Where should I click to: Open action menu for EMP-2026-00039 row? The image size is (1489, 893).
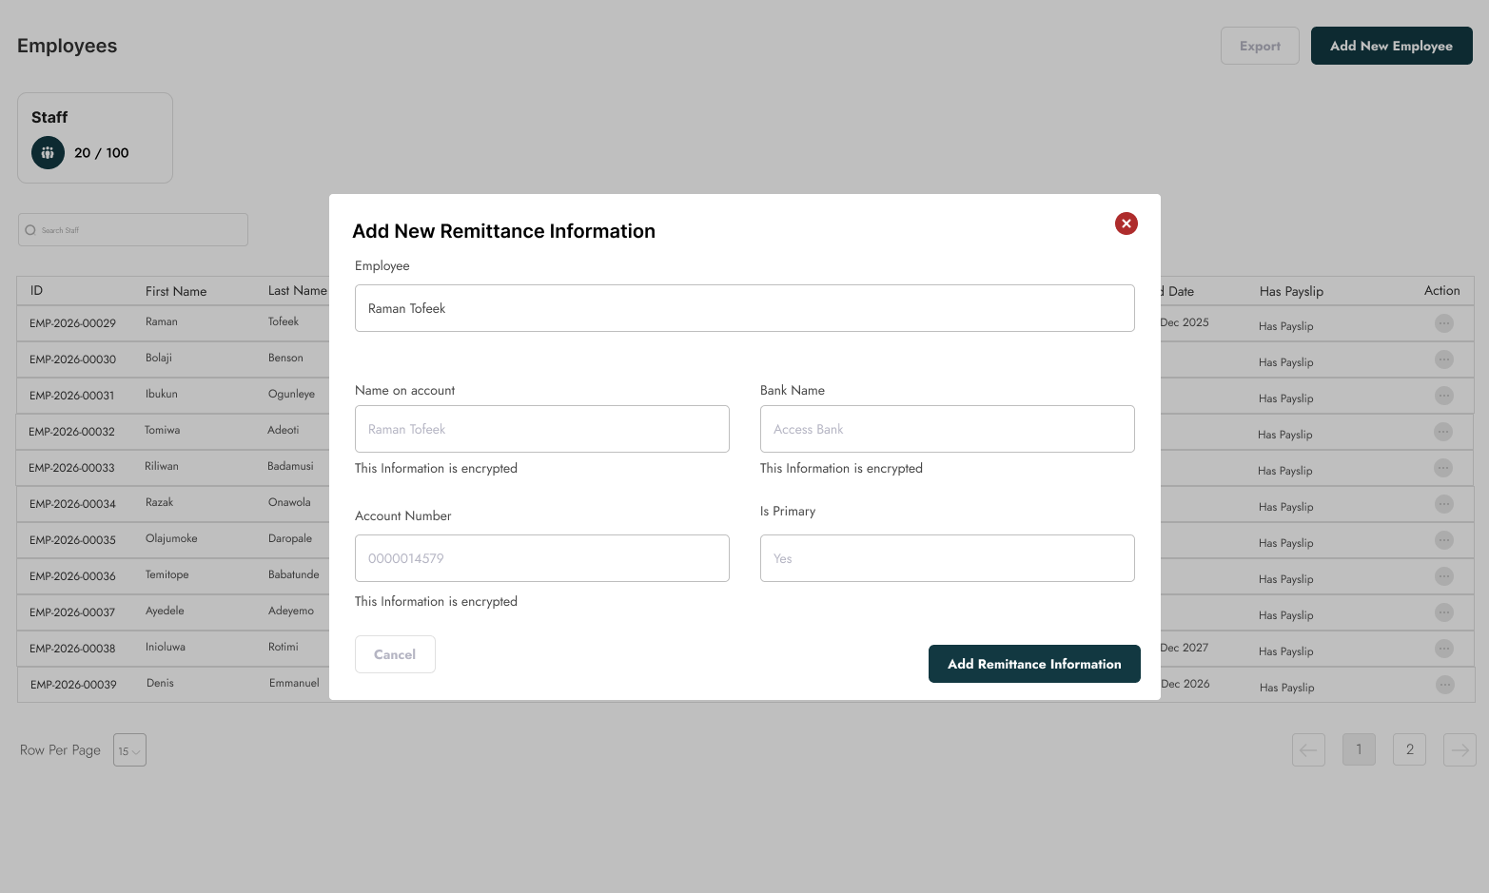click(1445, 685)
